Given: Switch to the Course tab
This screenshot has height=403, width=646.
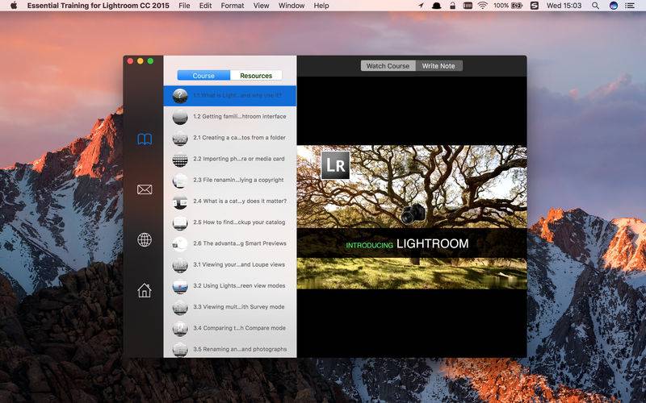Looking at the screenshot, I should (203, 76).
